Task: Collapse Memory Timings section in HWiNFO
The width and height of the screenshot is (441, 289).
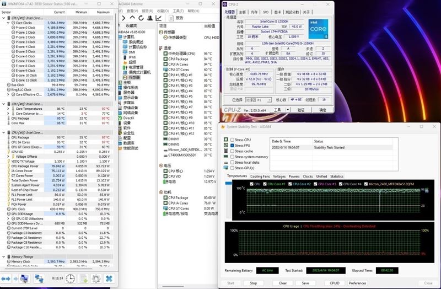Action: (x=4, y=256)
